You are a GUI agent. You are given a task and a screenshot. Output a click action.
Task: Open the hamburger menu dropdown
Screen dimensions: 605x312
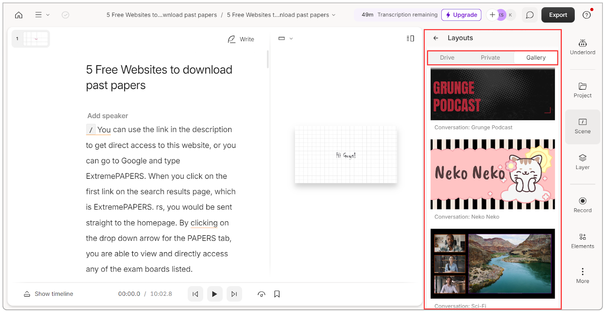pyautogui.click(x=42, y=15)
